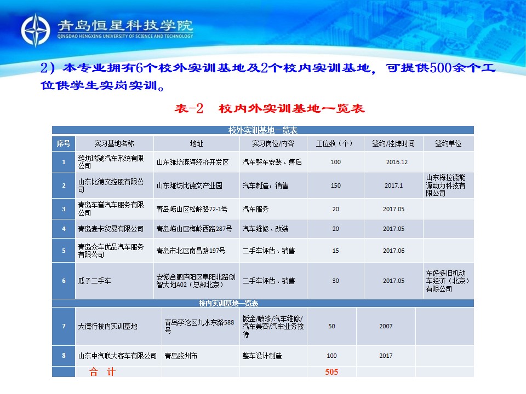Click the 实习基地名称 column header

tap(114, 143)
